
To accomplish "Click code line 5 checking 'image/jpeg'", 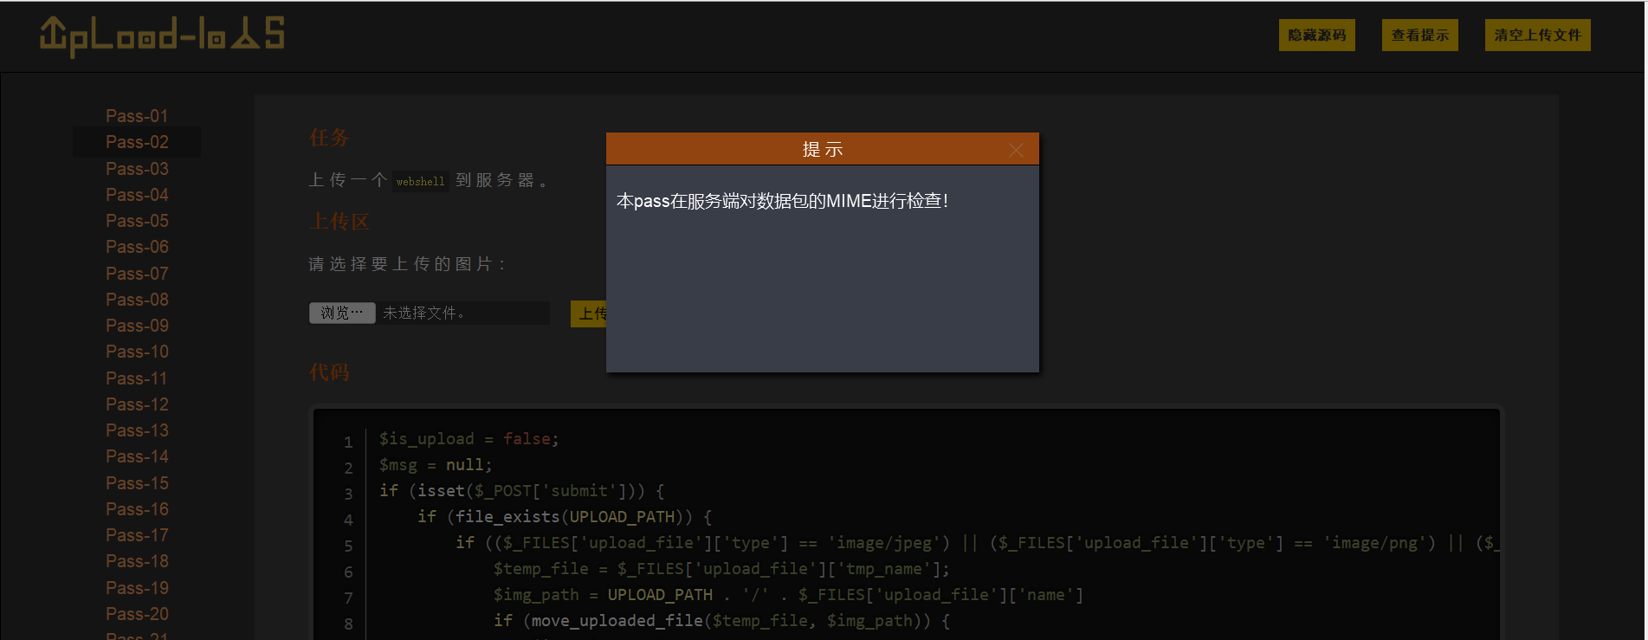I will pos(978,543).
